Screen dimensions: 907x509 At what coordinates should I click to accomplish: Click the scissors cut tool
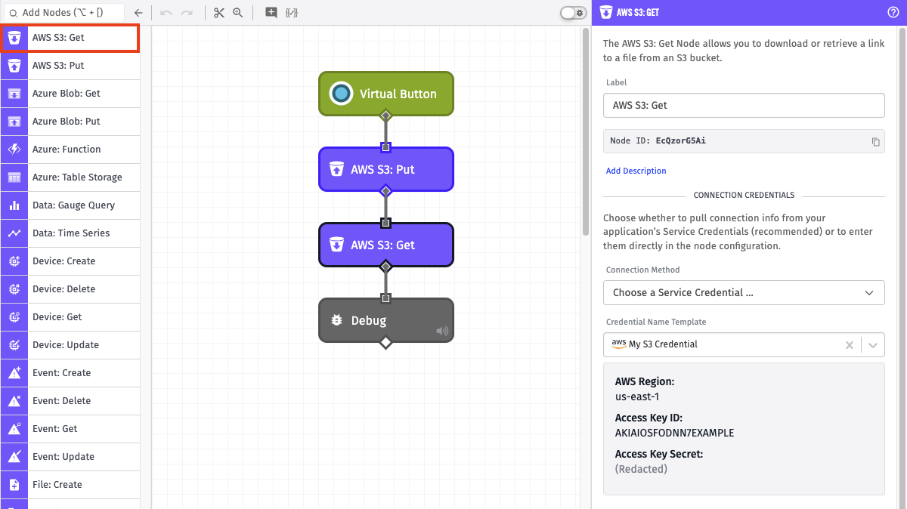click(x=219, y=13)
